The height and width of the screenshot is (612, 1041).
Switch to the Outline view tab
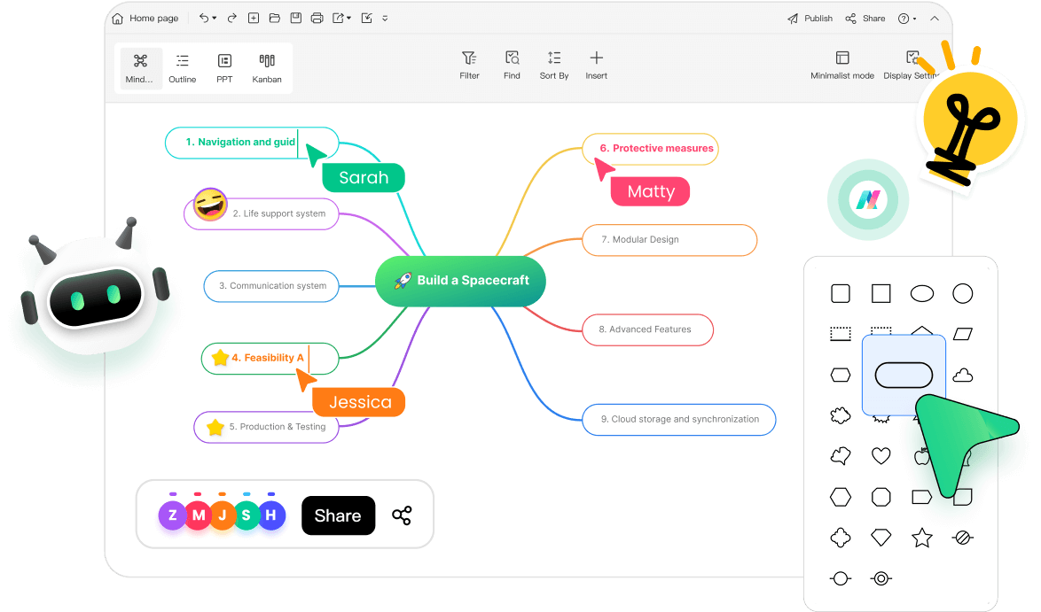(x=183, y=67)
